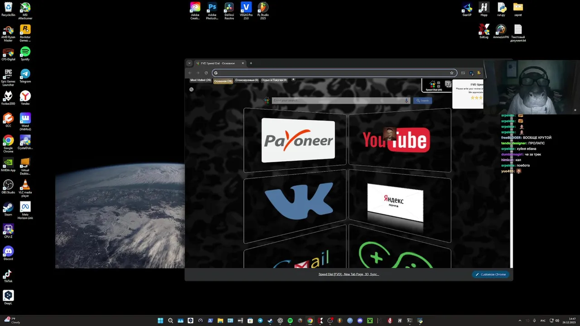Viewport: 580px width, 326px height.
Task: Open Steam desktop shortcut
Action: 8,209
